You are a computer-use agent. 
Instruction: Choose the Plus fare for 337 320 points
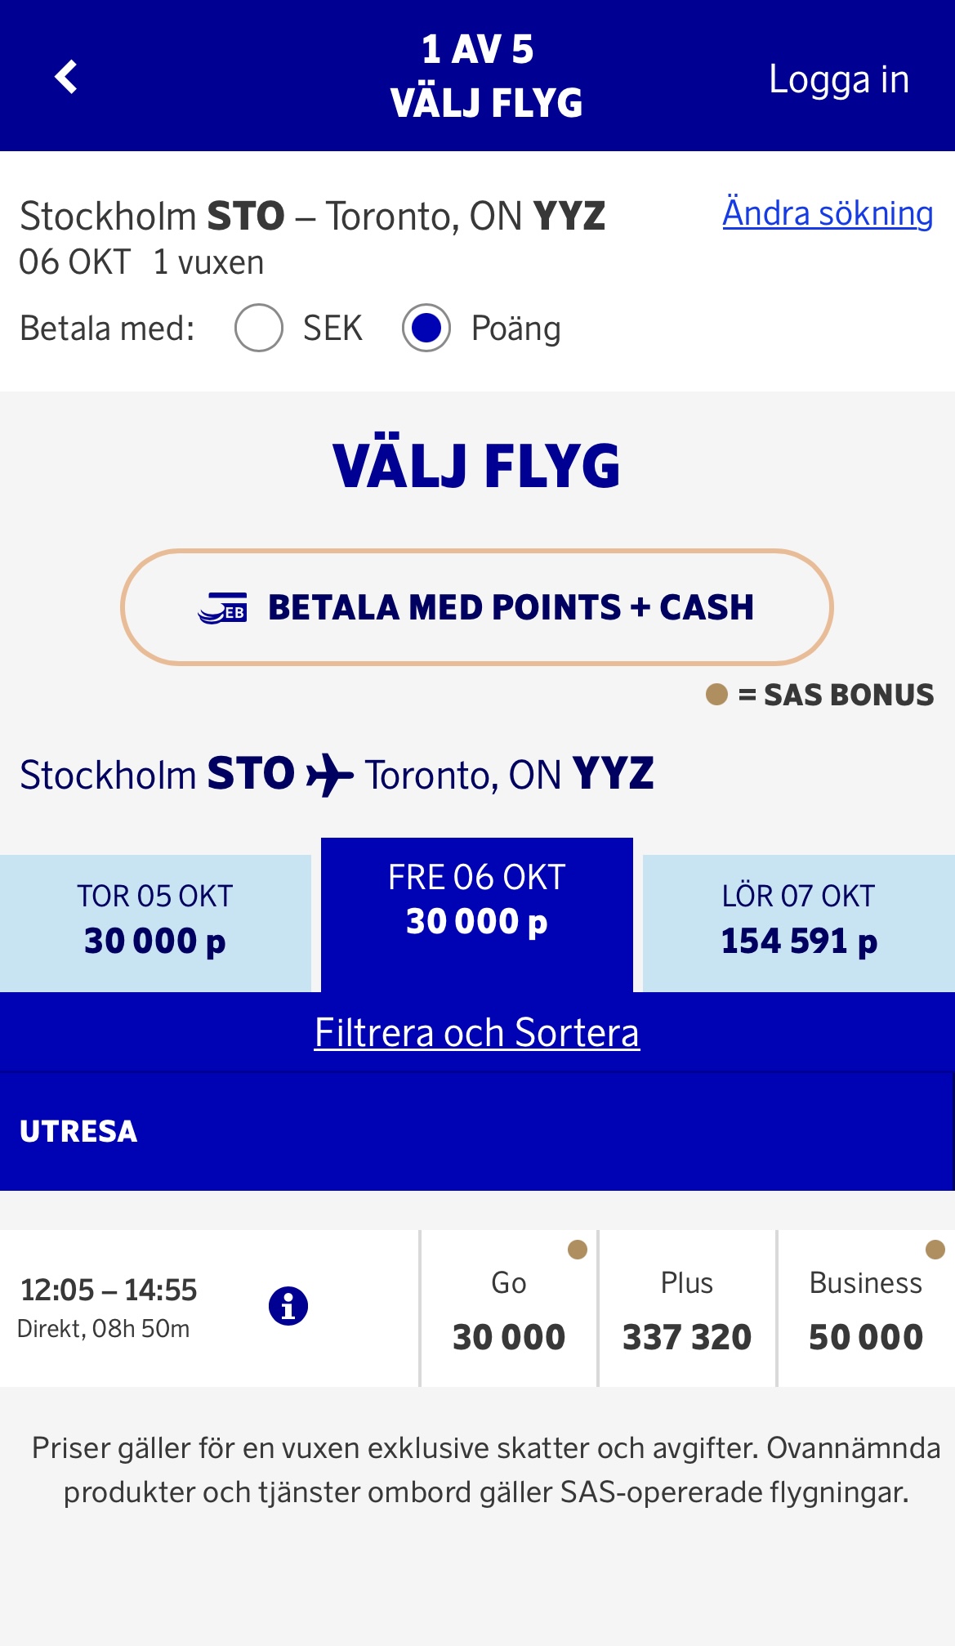[x=687, y=1309]
